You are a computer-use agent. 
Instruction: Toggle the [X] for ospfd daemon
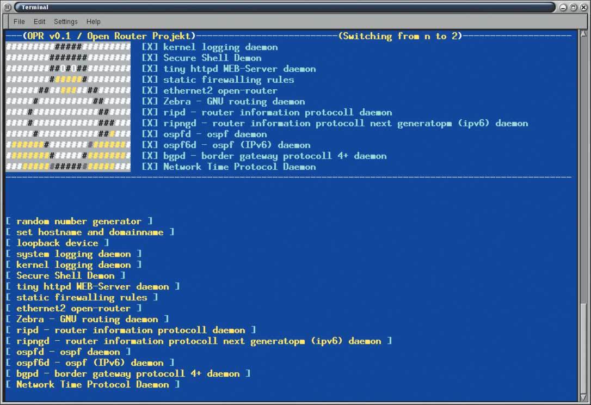tap(150, 134)
